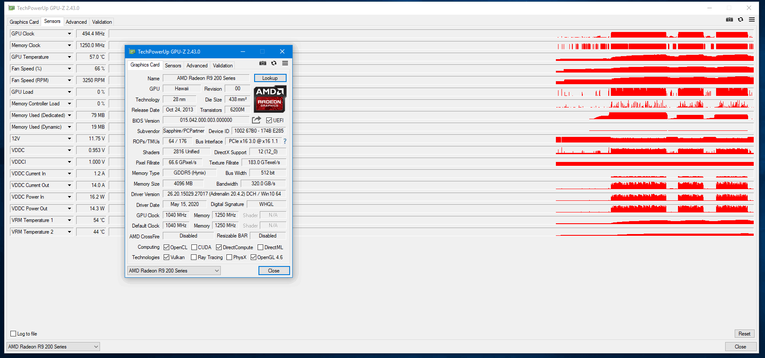Open Advanced tab in Sensors window
This screenshot has height=358, width=765.
(76, 22)
